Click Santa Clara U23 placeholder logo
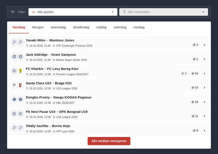The width and height of the screenshot is (218, 154). pos(14,85)
